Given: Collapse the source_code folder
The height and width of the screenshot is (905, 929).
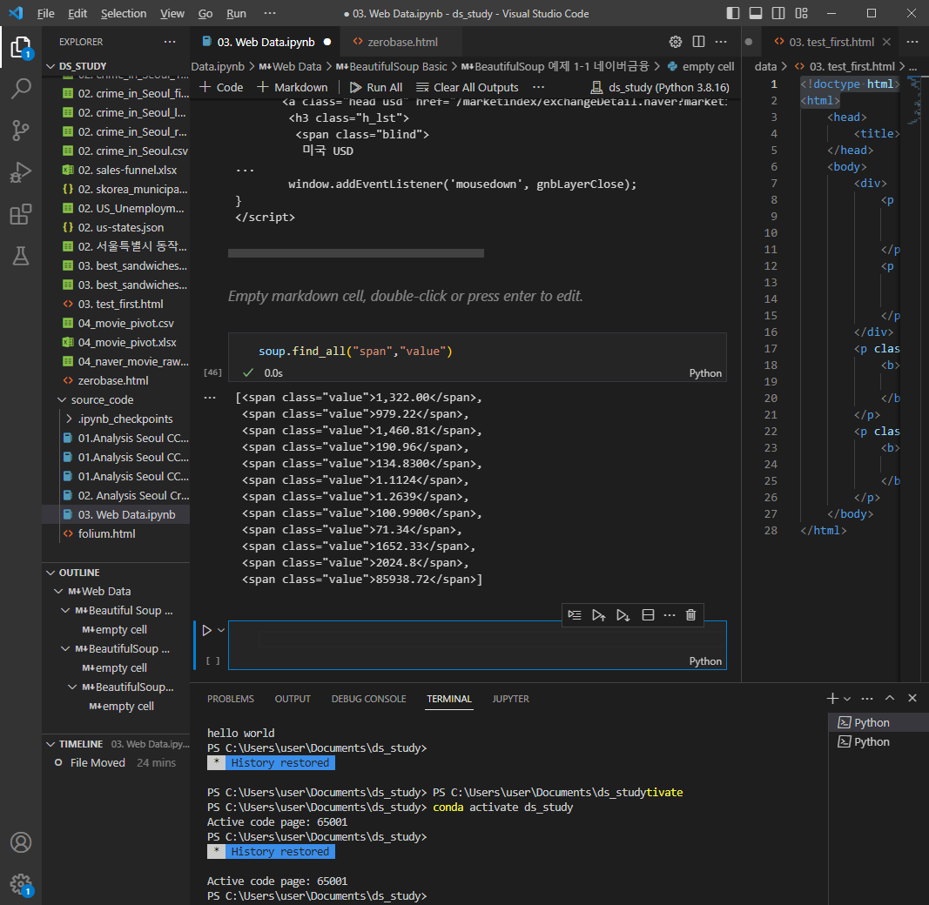Looking at the screenshot, I should pos(62,399).
